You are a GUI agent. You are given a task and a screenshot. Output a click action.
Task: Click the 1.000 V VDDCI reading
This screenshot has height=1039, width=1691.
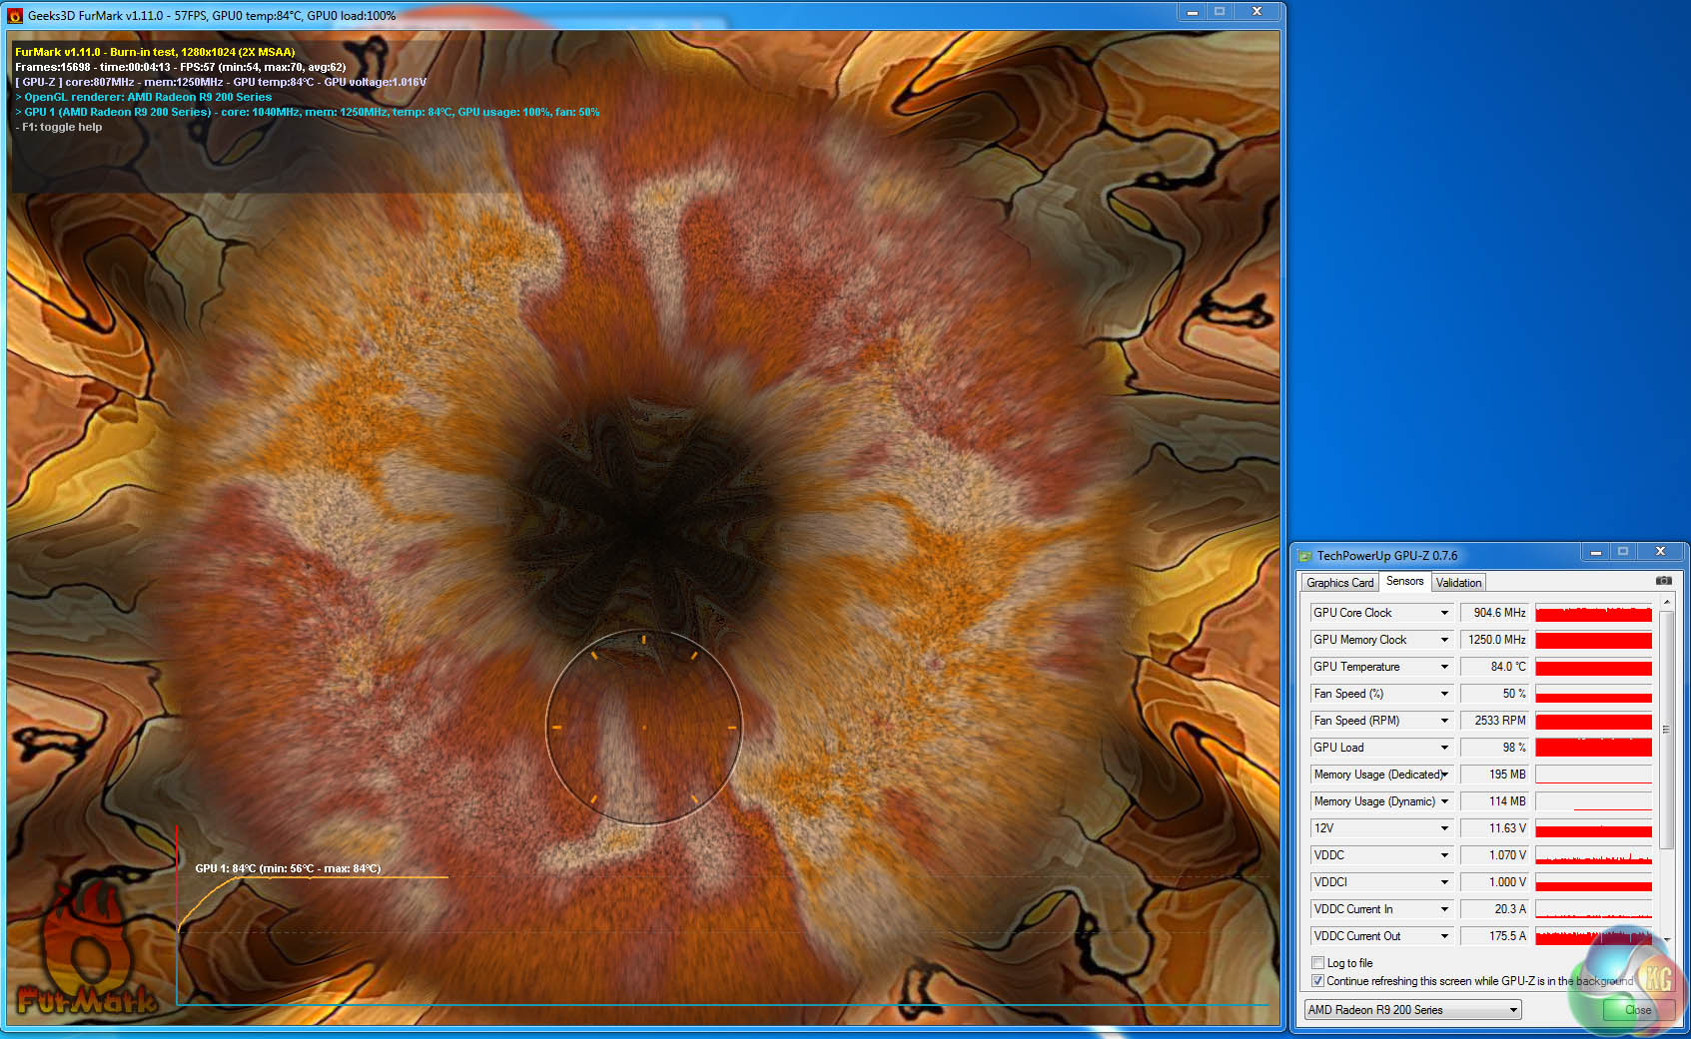coord(1494,882)
